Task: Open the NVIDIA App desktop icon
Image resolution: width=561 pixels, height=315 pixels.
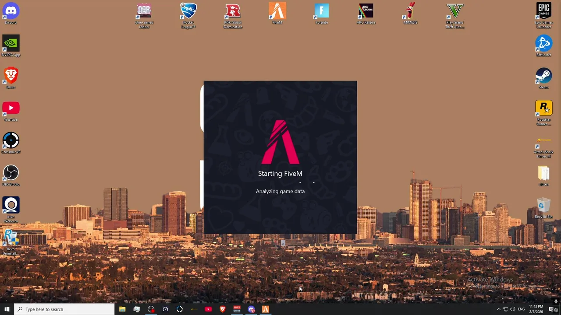Action: (x=11, y=46)
